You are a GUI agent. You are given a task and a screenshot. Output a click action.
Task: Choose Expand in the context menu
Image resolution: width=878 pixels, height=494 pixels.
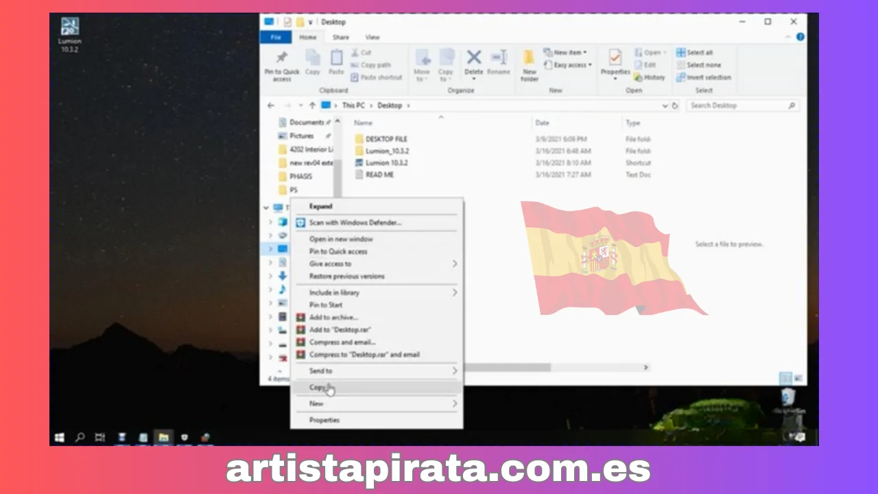coord(377,206)
